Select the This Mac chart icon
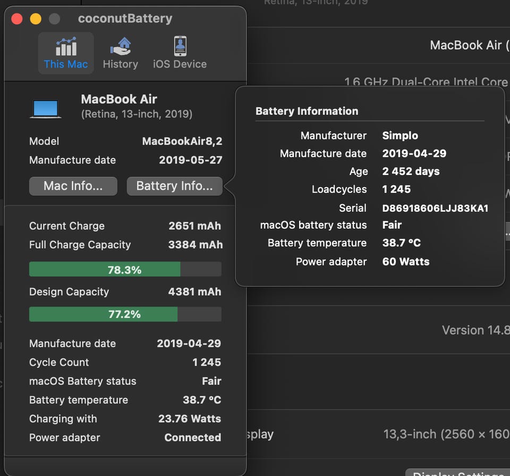 click(66, 47)
